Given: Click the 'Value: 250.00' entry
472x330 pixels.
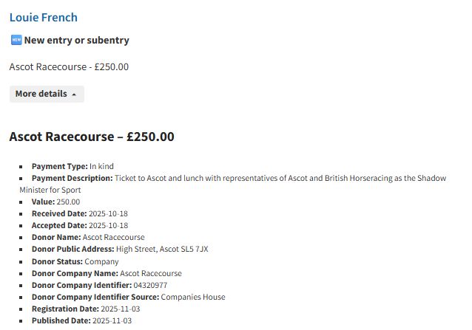Looking at the screenshot, I should coord(55,202).
